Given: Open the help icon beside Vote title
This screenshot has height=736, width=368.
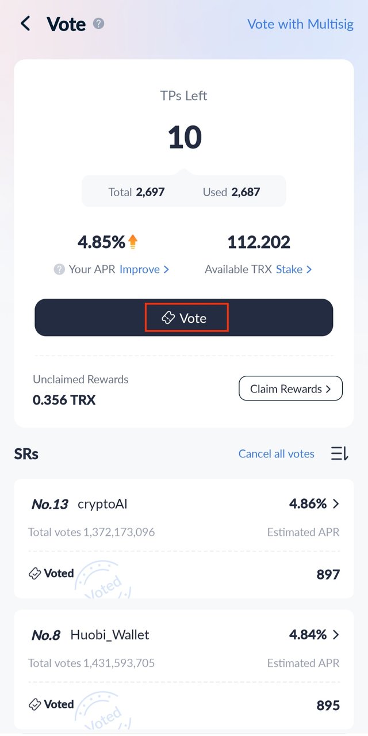Looking at the screenshot, I should coord(99,24).
